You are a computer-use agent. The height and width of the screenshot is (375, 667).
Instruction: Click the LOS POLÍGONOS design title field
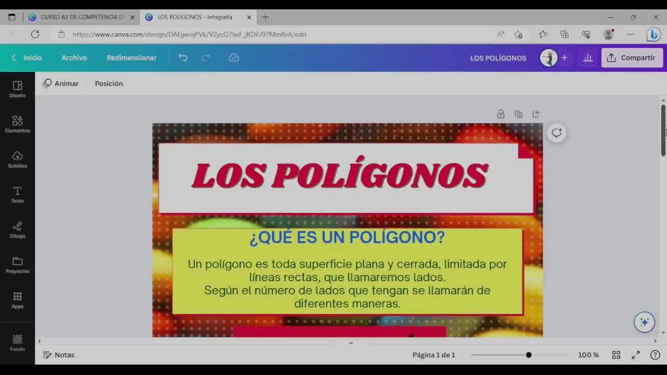498,58
